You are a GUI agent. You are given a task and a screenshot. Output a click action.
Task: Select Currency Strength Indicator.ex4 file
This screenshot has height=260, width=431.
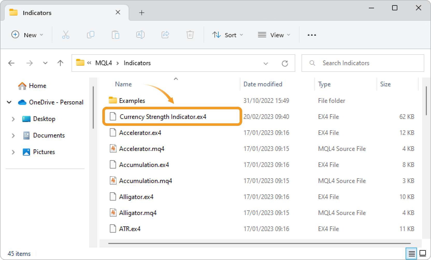coord(172,117)
